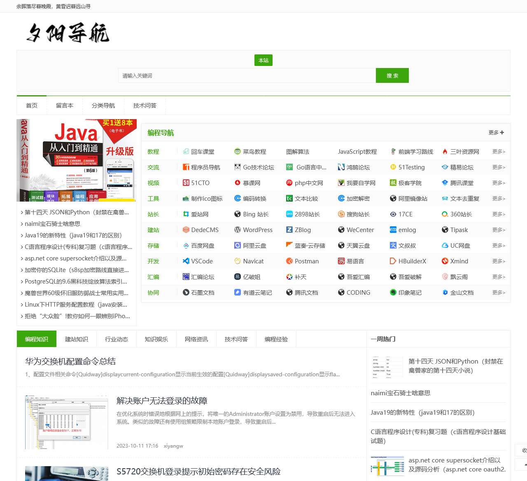The height and width of the screenshot is (481, 527).
Task: Click the Java从入门到精通 banner image
Action: coord(77,160)
